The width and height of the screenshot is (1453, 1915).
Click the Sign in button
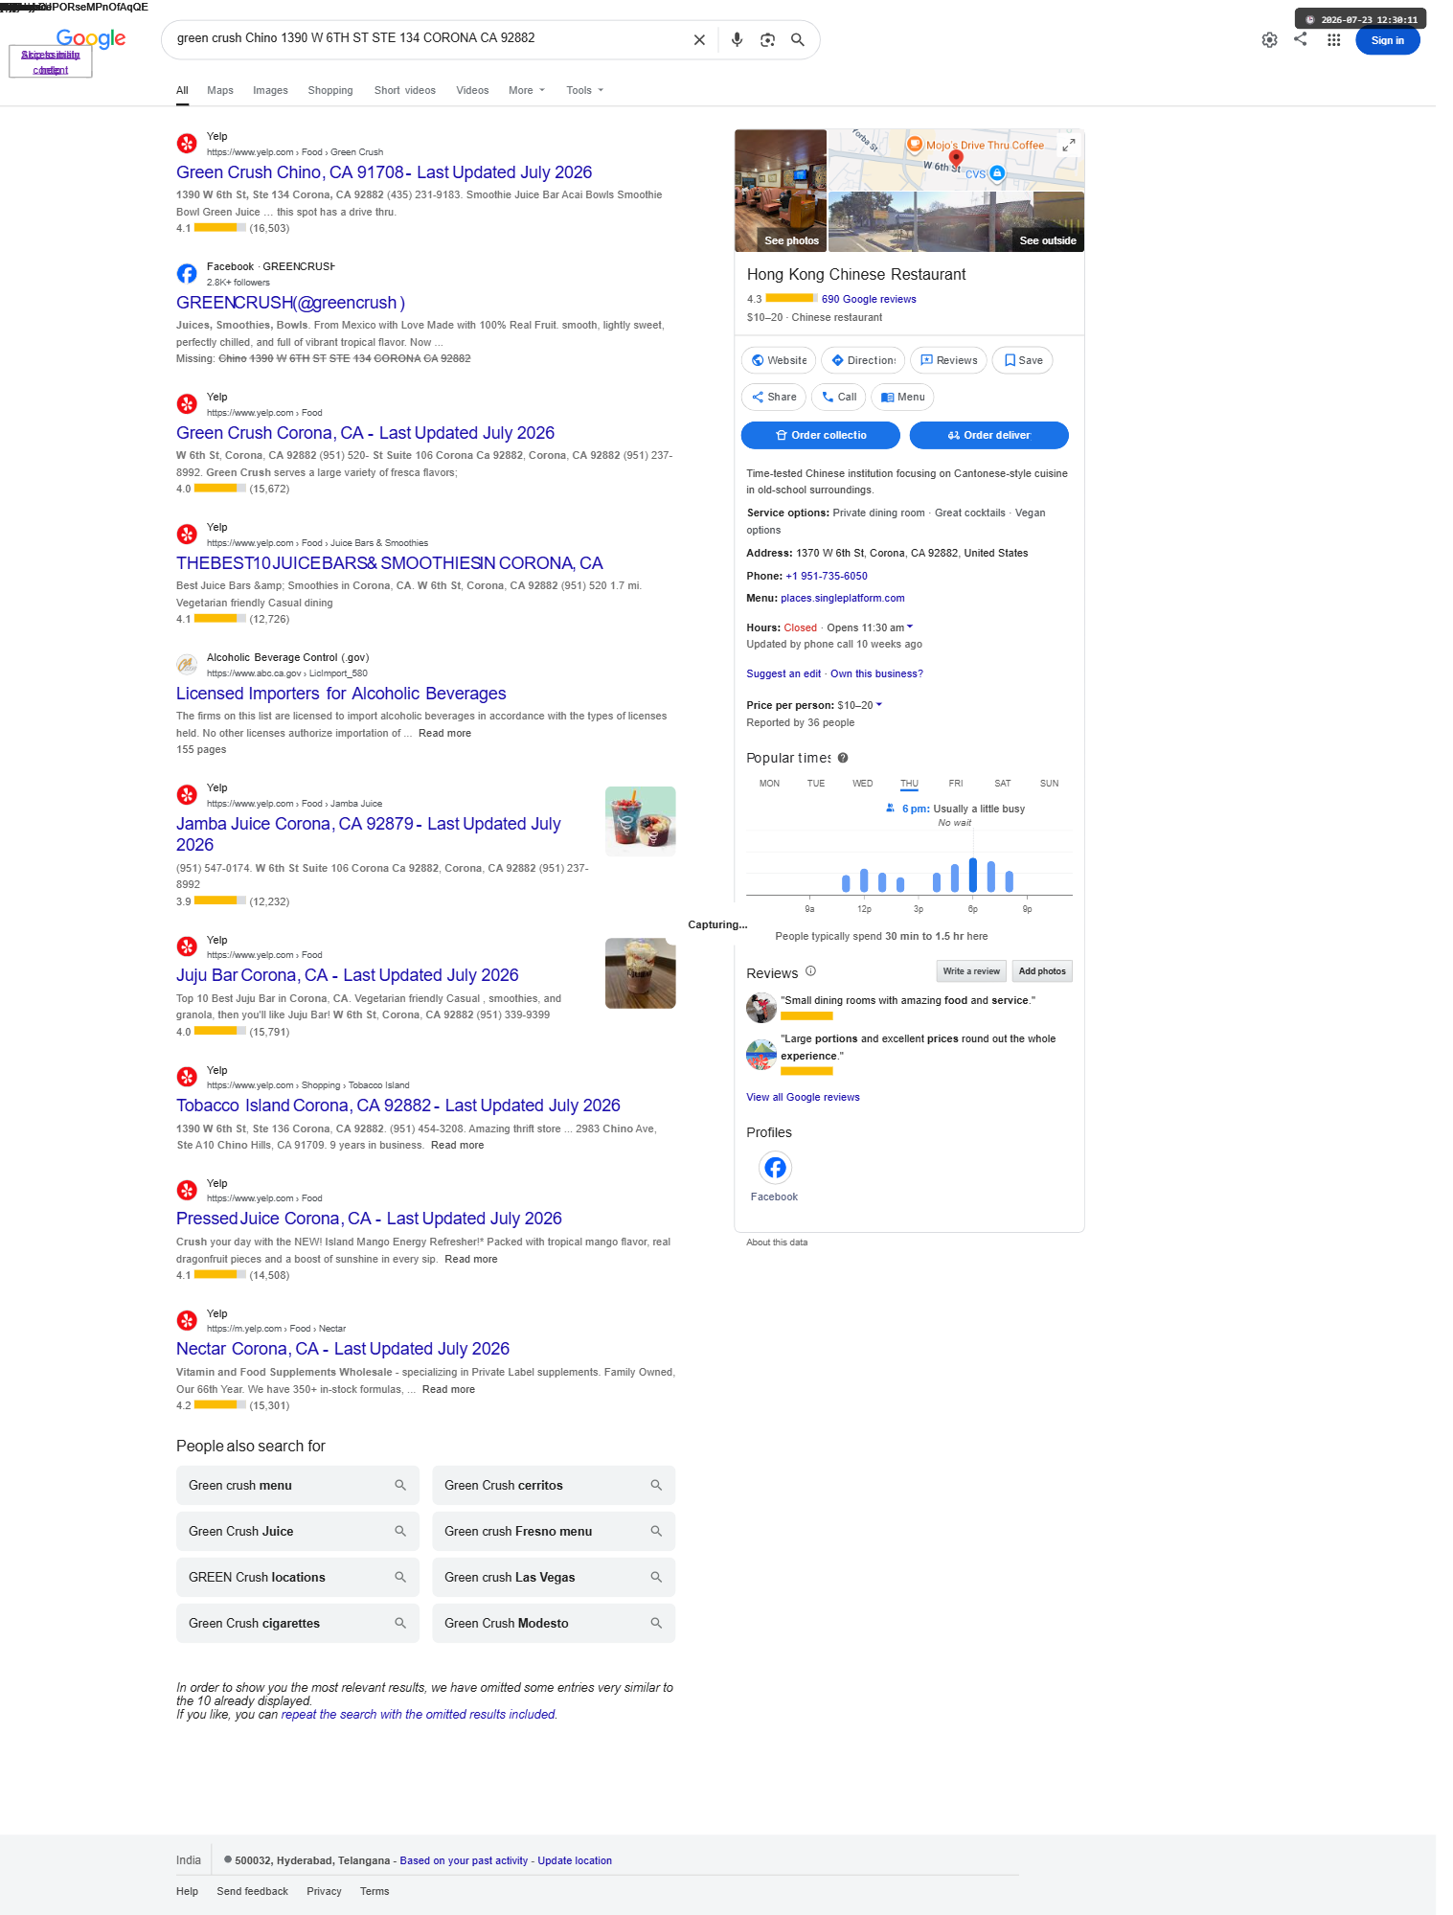pos(1387,40)
